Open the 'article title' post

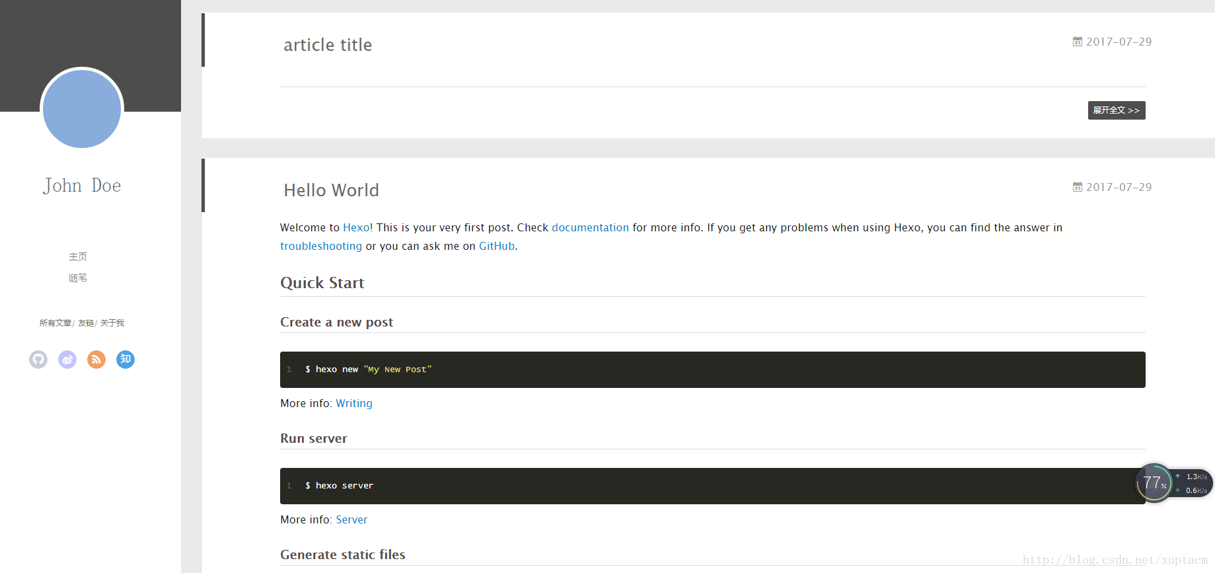328,45
